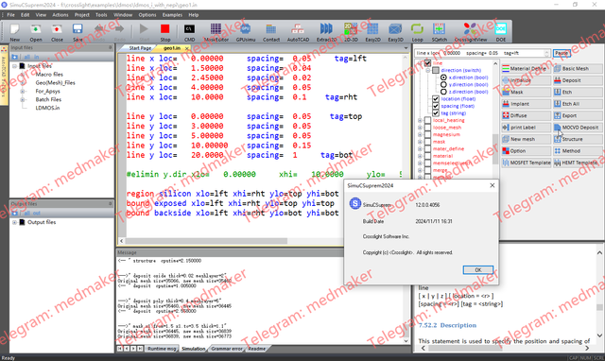Click the Diffuse command button
This screenshot has width=605, height=361.
527,115
